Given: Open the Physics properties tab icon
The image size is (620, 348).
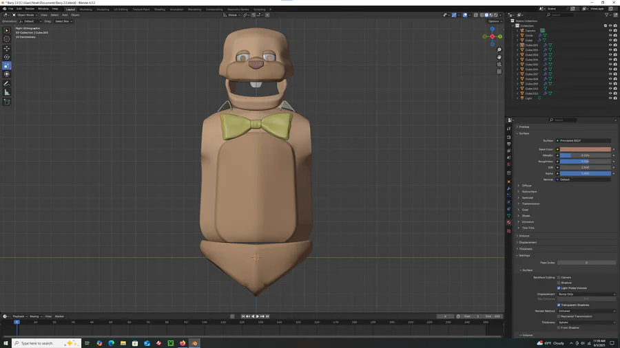Looking at the screenshot, I should click(509, 202).
